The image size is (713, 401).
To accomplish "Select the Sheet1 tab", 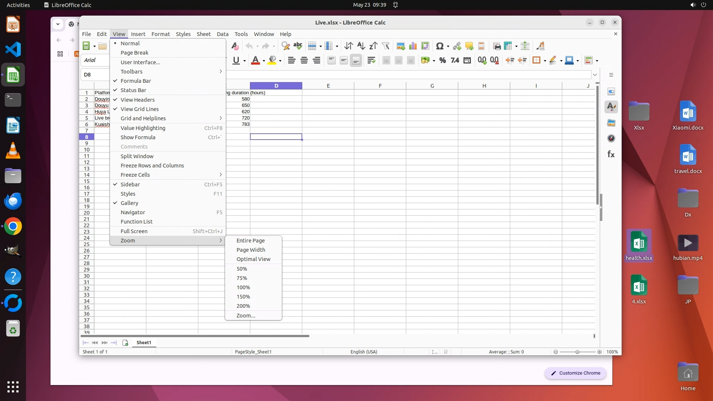I will tap(144, 343).
